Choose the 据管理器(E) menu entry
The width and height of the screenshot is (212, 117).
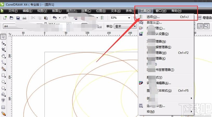pos(166,47)
